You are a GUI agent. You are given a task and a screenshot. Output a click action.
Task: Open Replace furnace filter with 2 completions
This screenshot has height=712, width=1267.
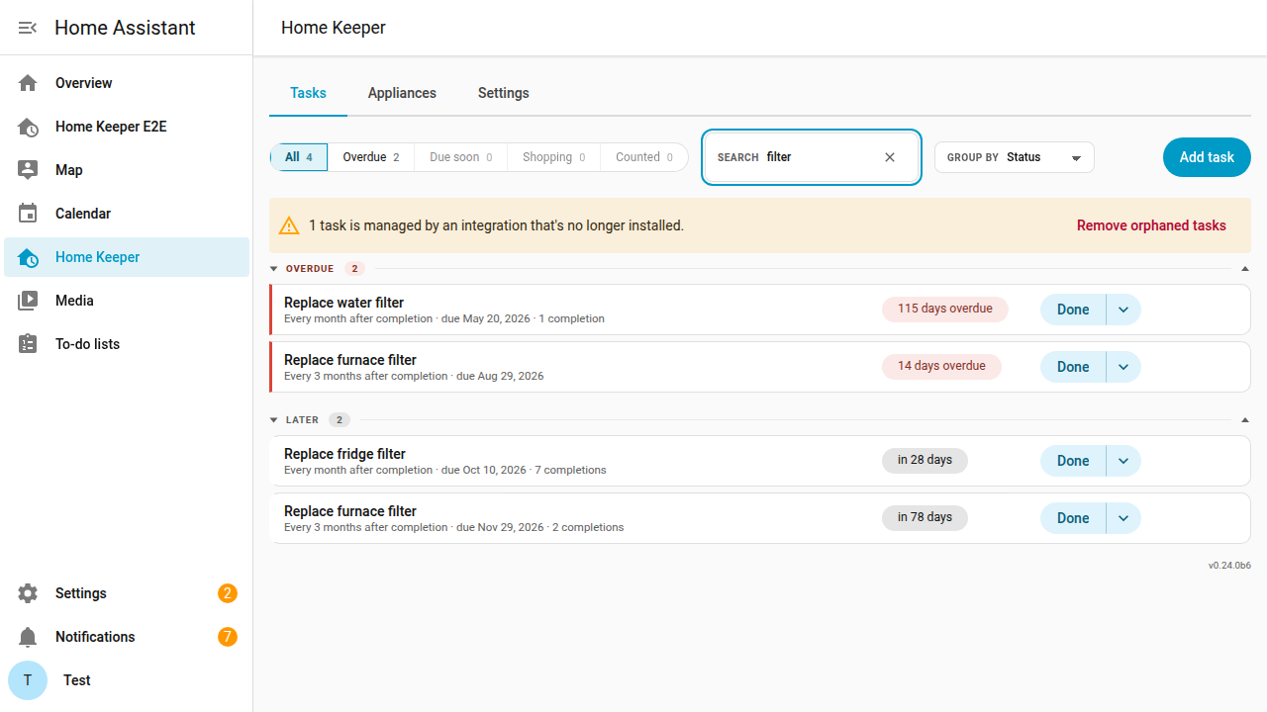(759, 518)
